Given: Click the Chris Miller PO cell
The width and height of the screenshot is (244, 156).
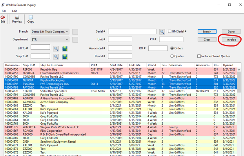Looking at the screenshot, I should point(98,91).
